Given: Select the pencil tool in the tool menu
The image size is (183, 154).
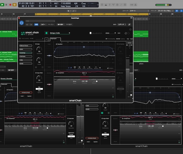Looking at the screenshot, I should pos(74,11).
